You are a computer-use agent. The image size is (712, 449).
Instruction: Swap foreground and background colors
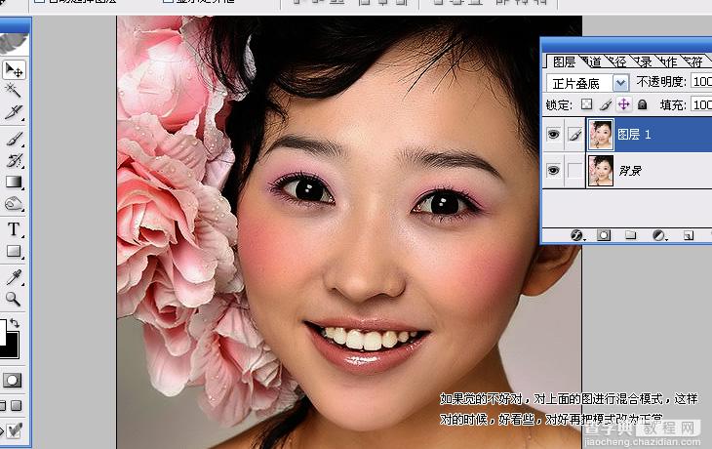tap(15, 323)
